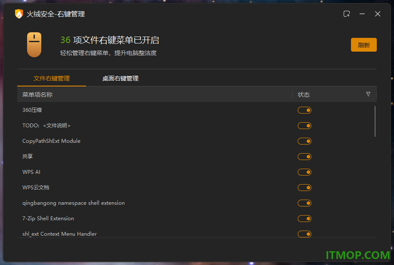This screenshot has width=394, height=265.
Task: Toggle shl_ext Context Menu Handler switch
Action: (x=305, y=234)
